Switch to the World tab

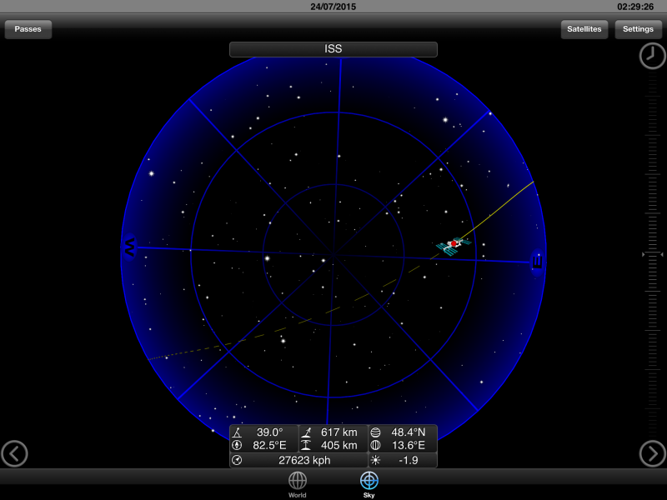point(298,485)
